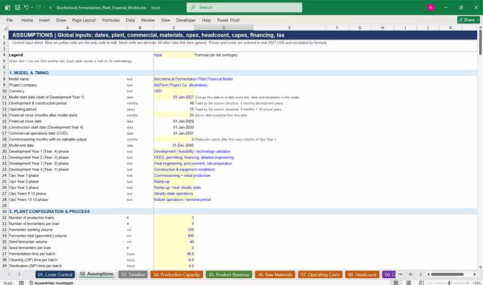Click the Share button
This screenshot has height=285, width=483.
click(x=469, y=20)
